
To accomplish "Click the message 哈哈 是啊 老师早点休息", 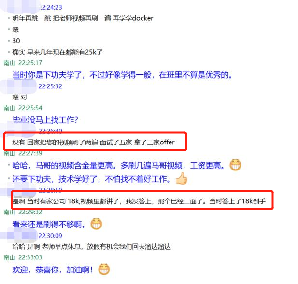I will [x=91, y=247].
